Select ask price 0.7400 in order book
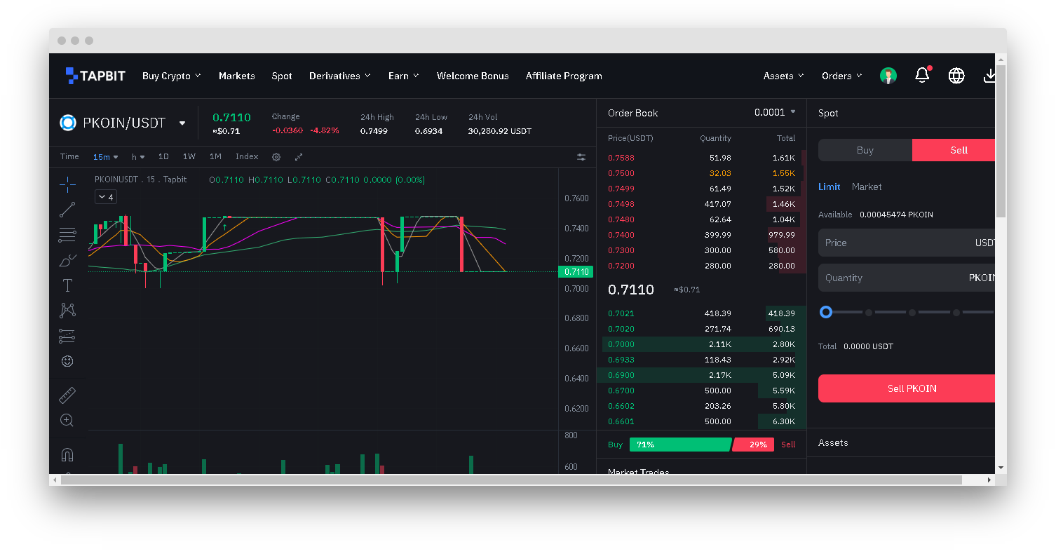The height and width of the screenshot is (556, 1056). [x=621, y=235]
